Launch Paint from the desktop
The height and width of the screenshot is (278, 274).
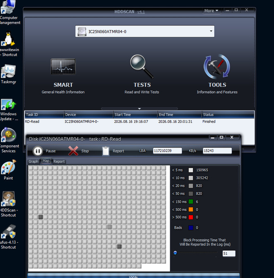pyautogui.click(x=9, y=170)
